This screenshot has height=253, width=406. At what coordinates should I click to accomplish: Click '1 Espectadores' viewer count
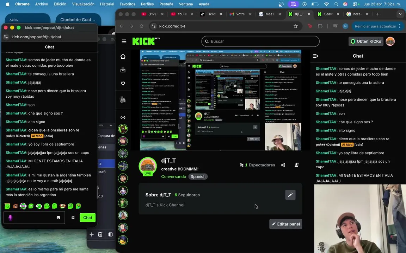pyautogui.click(x=260, y=165)
